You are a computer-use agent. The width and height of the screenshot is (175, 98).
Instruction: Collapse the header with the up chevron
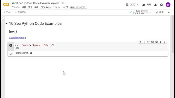[x=169, y=12]
